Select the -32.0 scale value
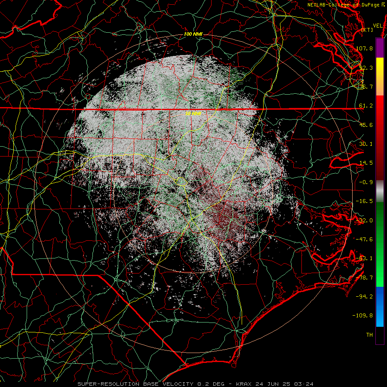 364,221
